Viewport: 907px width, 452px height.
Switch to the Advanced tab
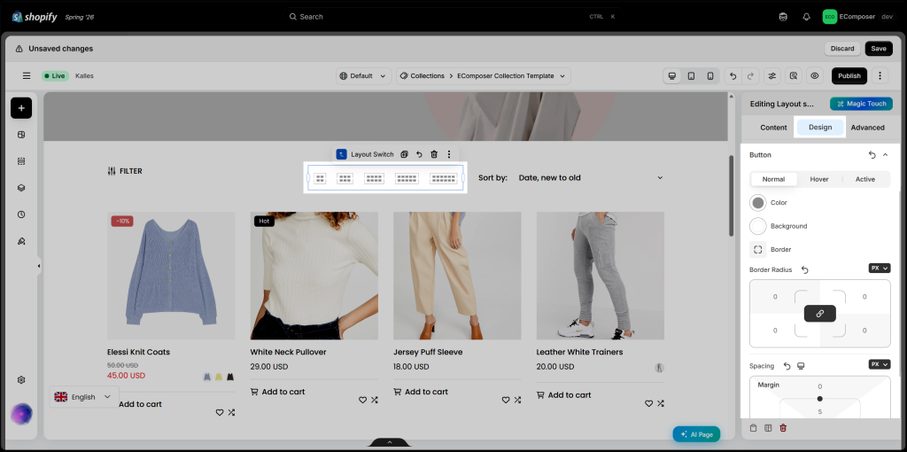pyautogui.click(x=867, y=128)
